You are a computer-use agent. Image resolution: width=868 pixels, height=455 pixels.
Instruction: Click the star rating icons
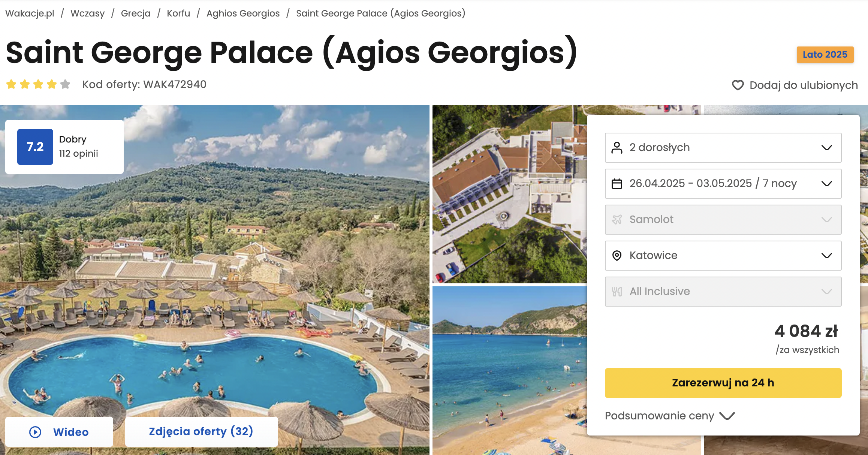38,84
